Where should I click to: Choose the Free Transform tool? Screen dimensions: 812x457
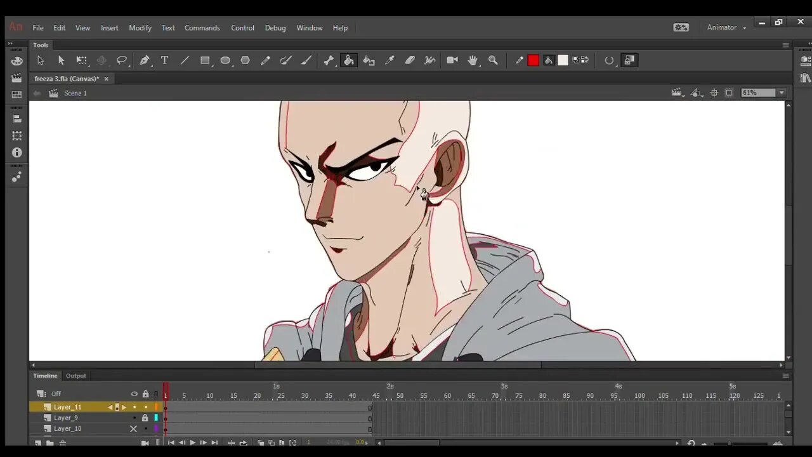(x=81, y=60)
